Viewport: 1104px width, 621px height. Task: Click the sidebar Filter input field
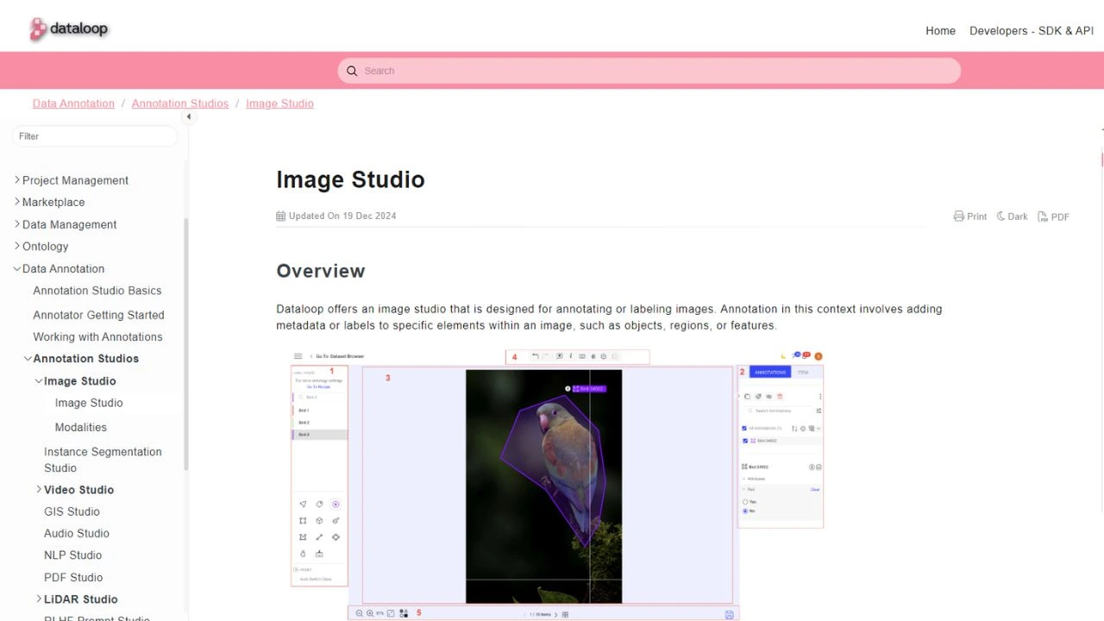point(95,136)
